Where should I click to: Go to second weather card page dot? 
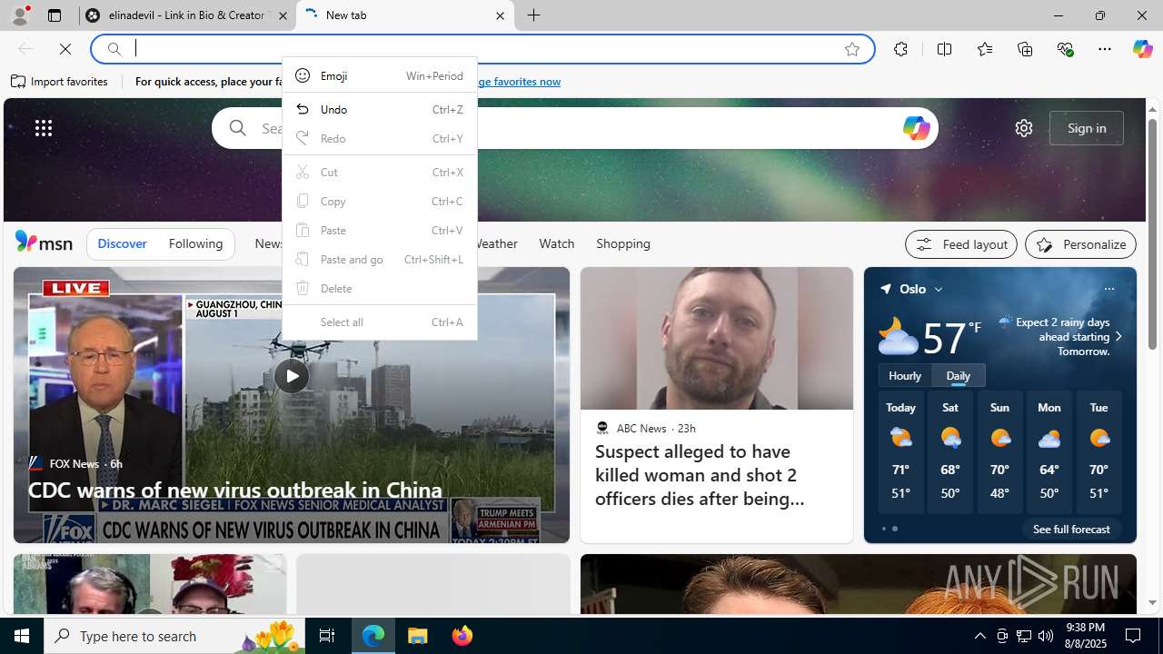point(895,529)
